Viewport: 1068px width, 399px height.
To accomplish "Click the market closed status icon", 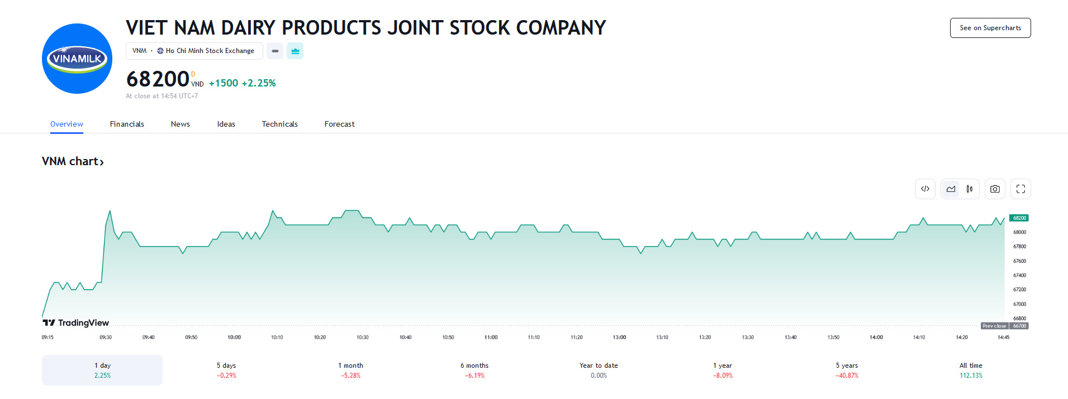I will click(275, 51).
